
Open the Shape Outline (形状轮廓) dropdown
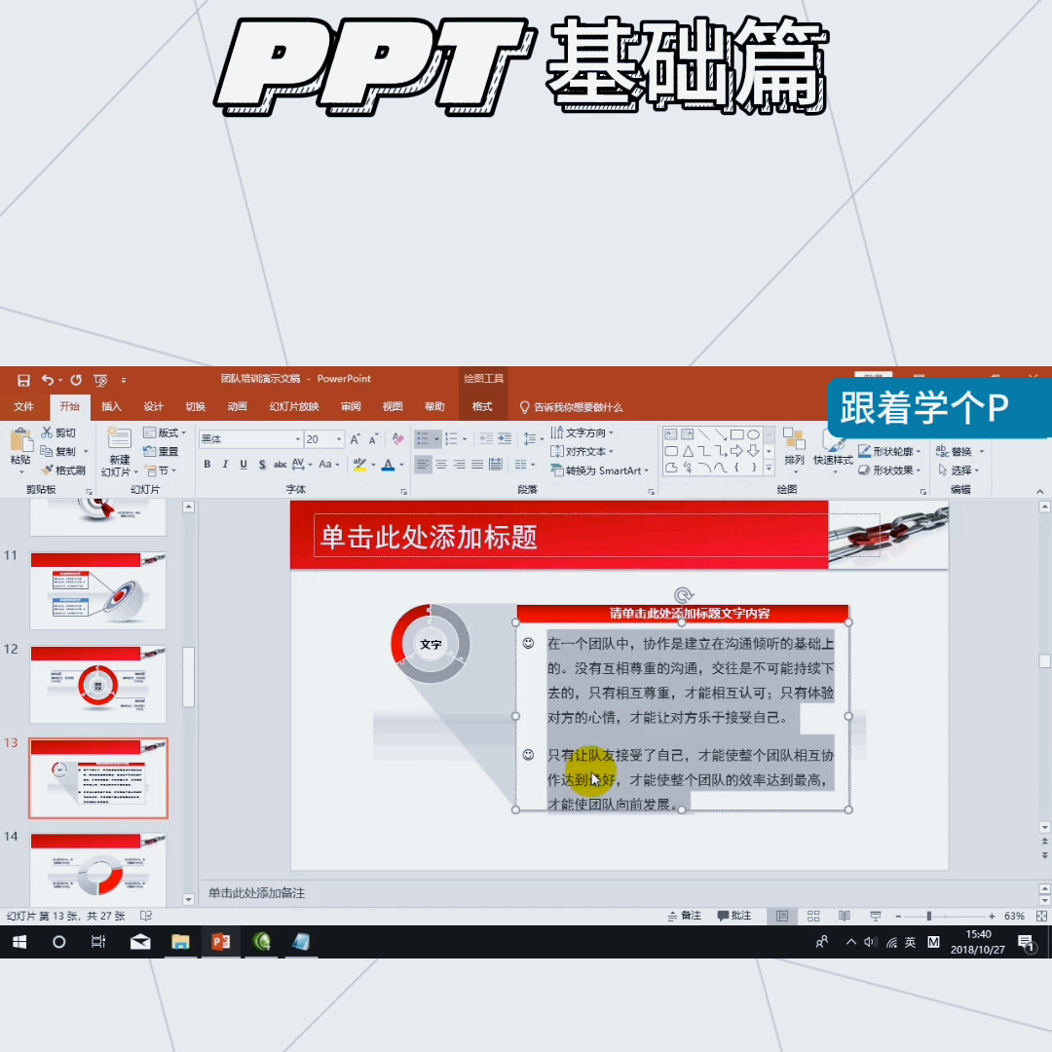click(889, 452)
